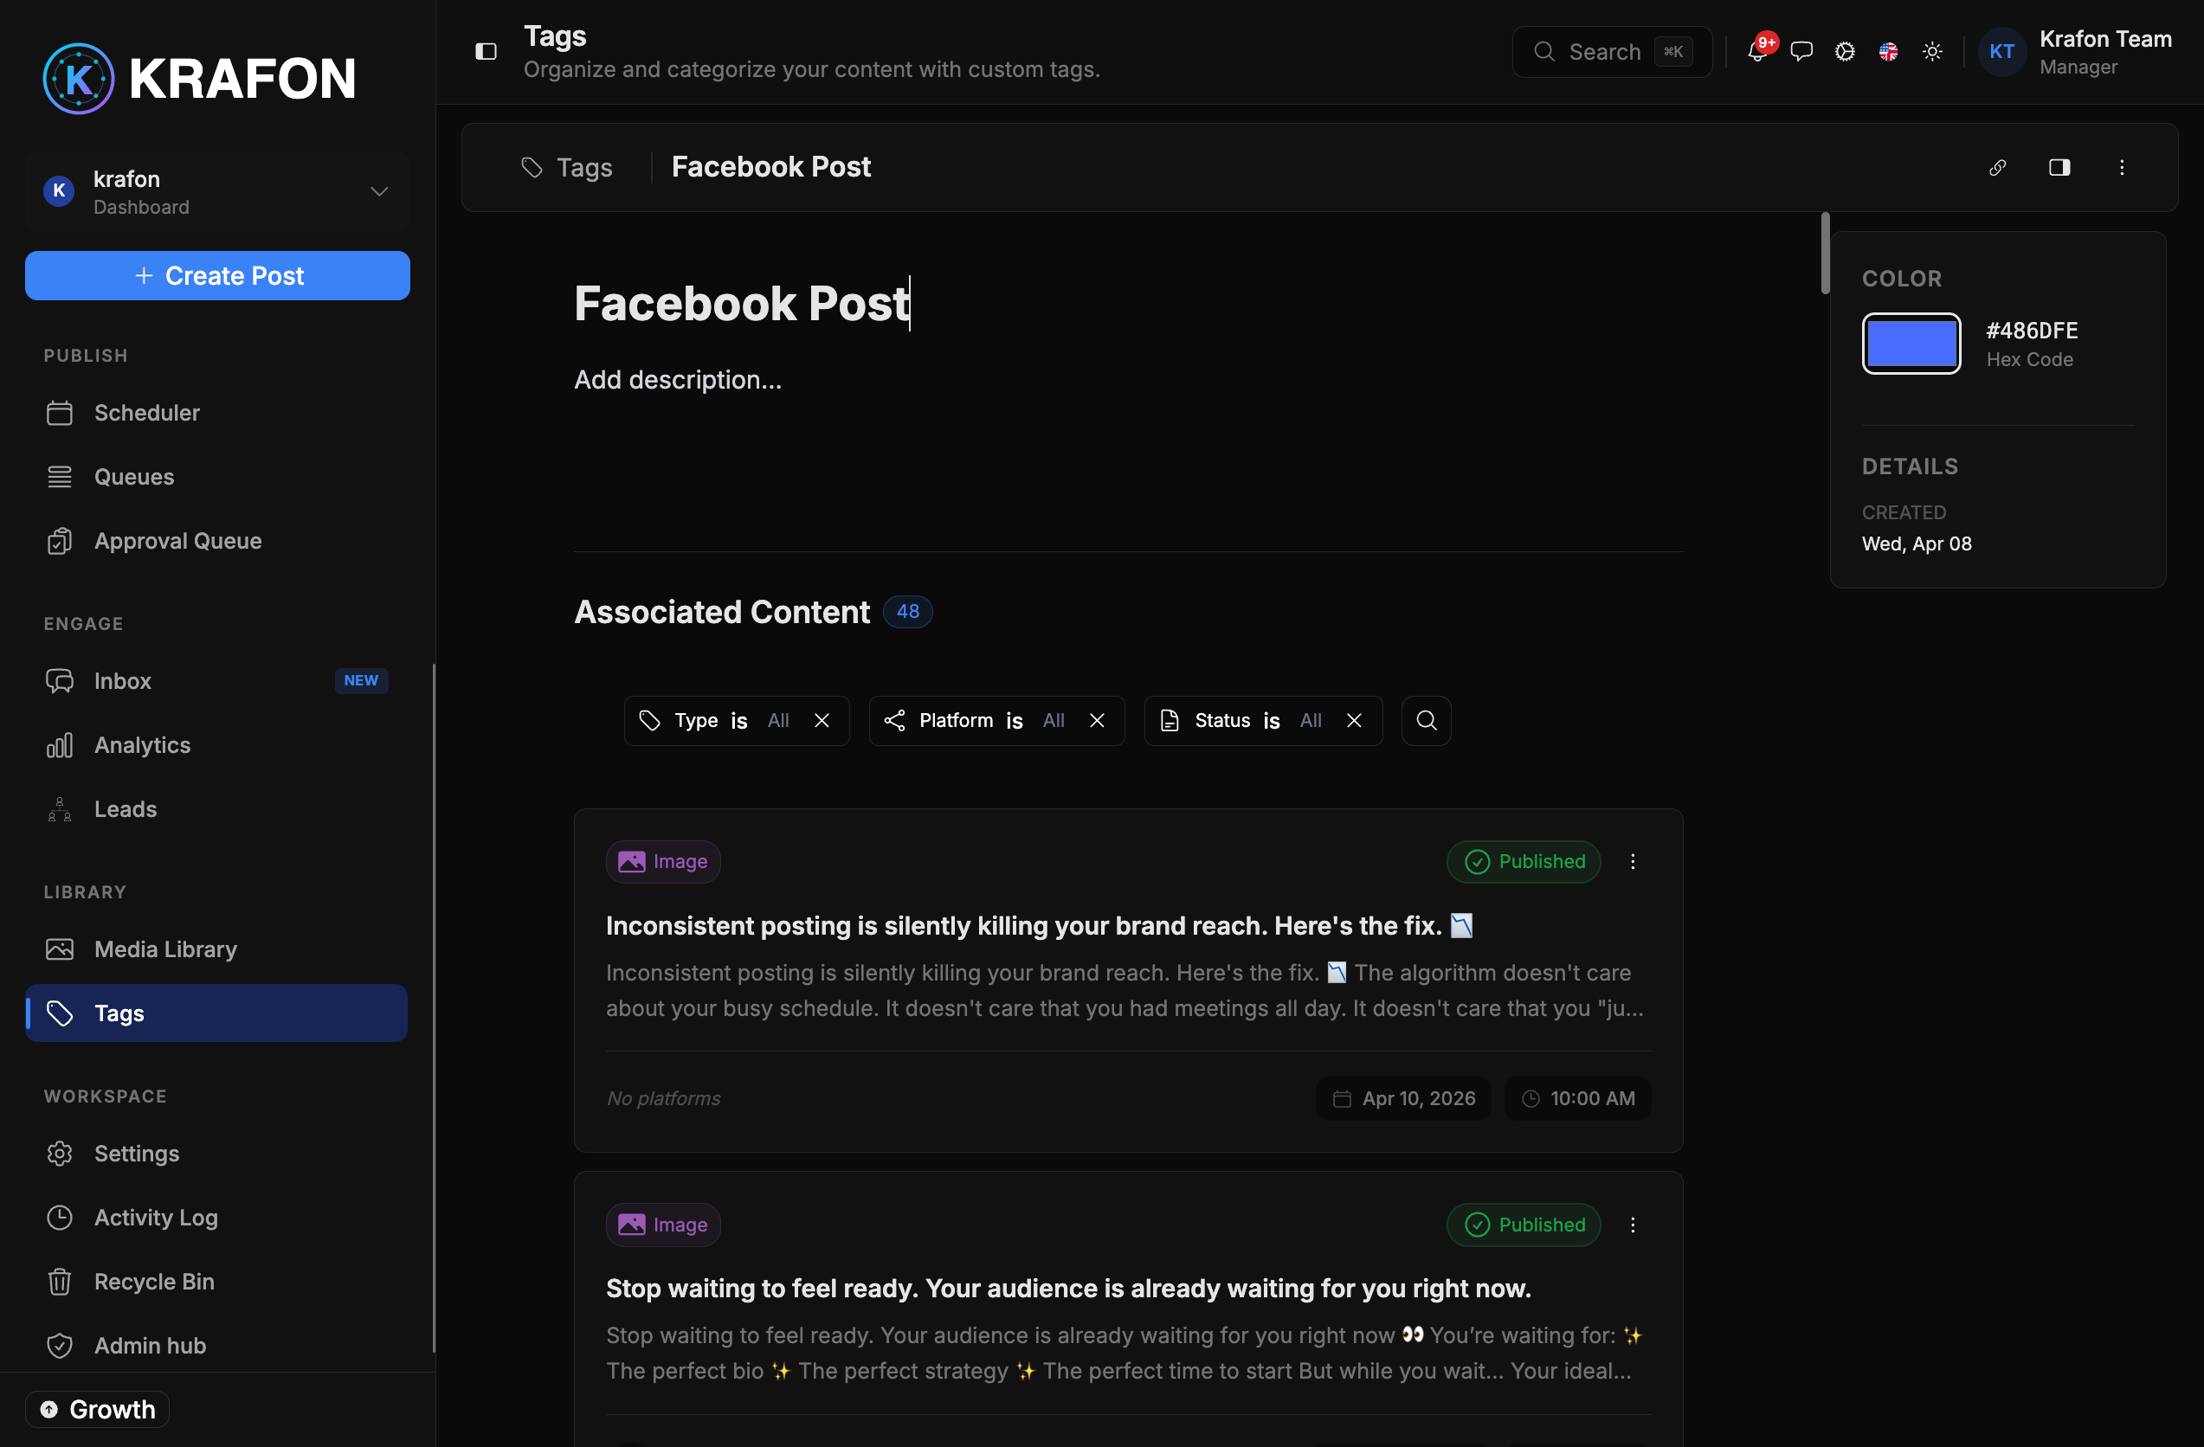Click the Apr 10, 2026 date chip

1403,1099
